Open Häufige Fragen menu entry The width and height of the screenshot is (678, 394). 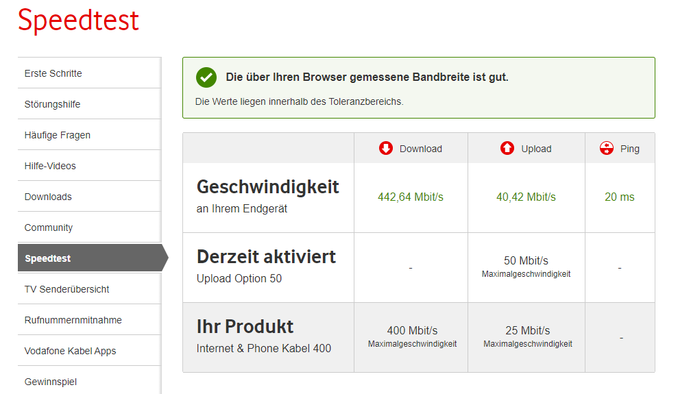[x=58, y=135]
